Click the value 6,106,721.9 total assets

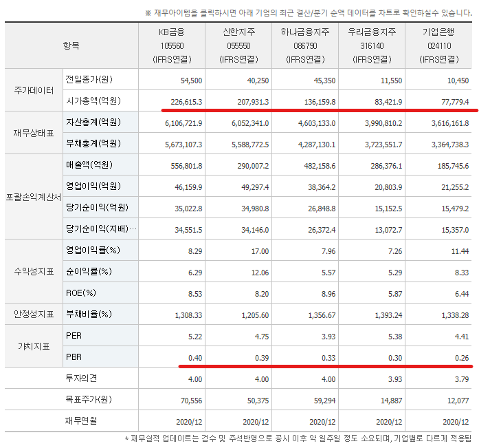coord(183,123)
